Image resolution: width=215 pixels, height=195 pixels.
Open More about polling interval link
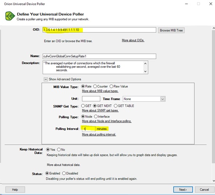pos(99,135)
